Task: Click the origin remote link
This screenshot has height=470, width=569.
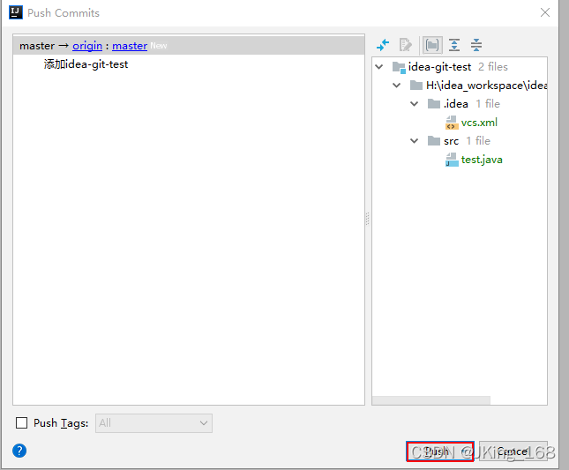Action: tap(87, 46)
